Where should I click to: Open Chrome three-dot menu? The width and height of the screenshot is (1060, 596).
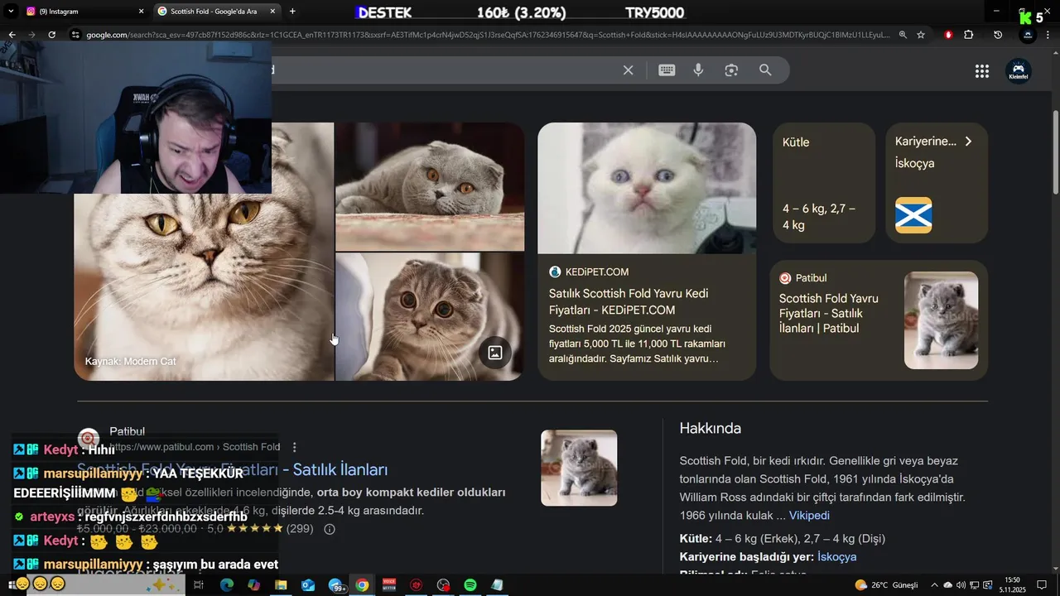pos(1049,35)
